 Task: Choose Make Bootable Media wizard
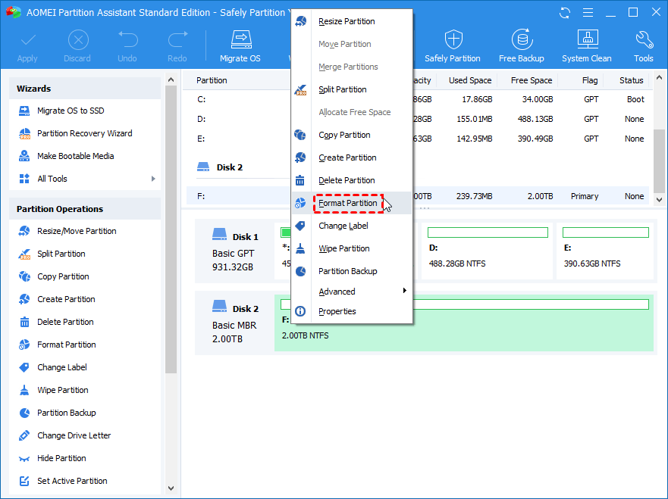(75, 156)
